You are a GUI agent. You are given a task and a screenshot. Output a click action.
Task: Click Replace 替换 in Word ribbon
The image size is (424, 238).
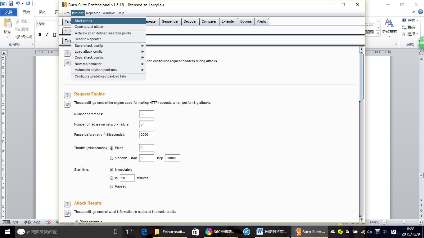pos(408,27)
